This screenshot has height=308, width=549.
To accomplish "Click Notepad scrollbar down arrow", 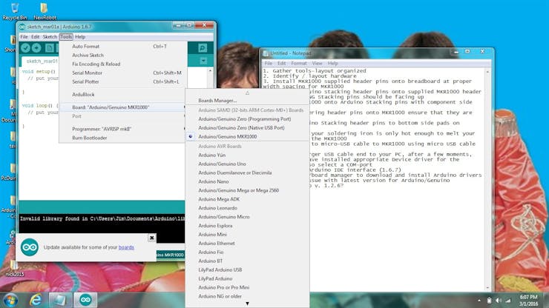I will point(487,288).
